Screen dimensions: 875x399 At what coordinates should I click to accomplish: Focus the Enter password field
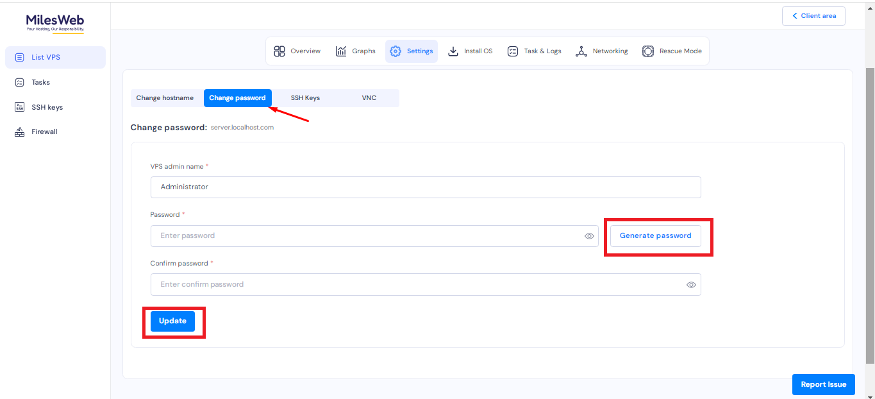(x=365, y=236)
